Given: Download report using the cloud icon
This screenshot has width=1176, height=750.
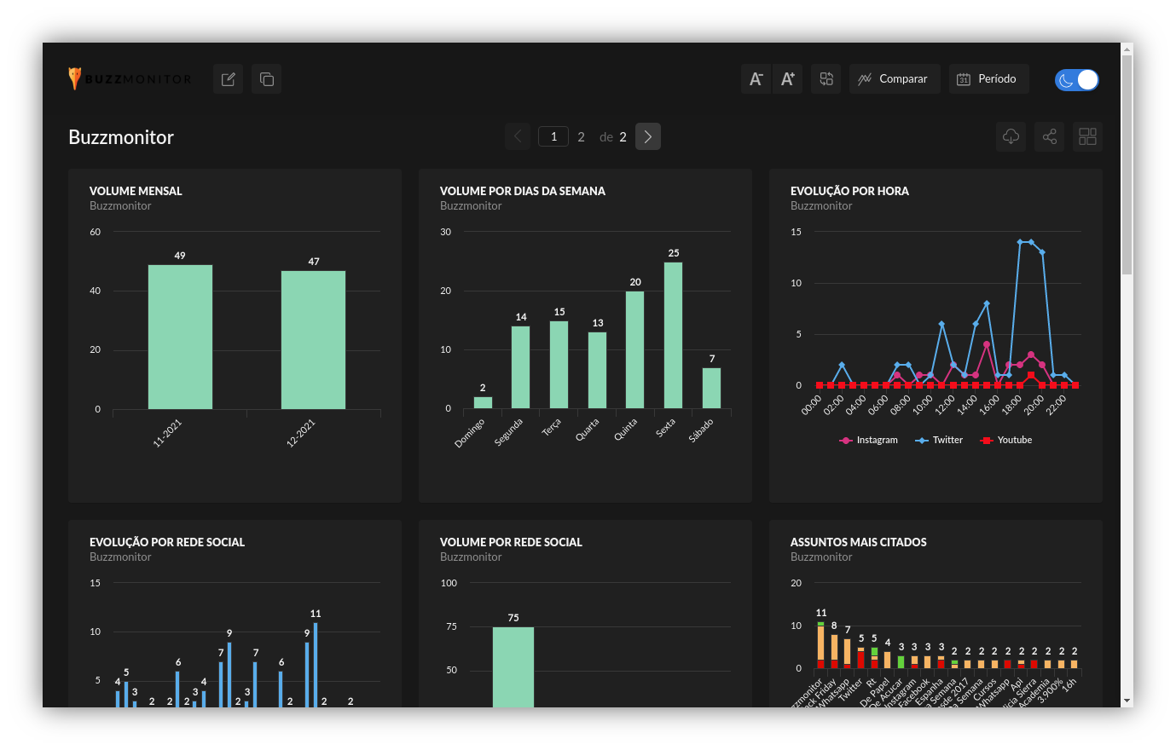Looking at the screenshot, I should (1011, 136).
